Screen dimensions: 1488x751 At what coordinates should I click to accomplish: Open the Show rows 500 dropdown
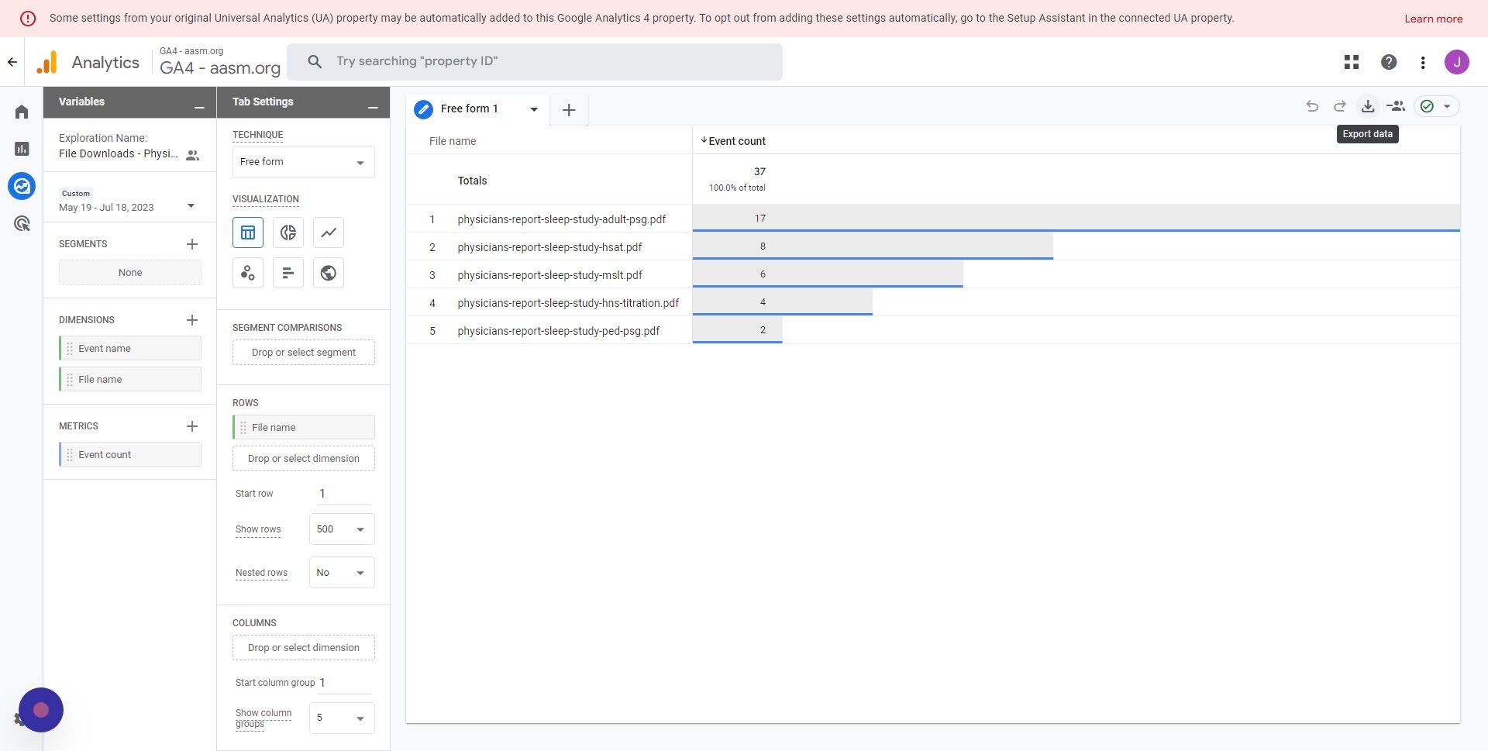click(x=342, y=529)
